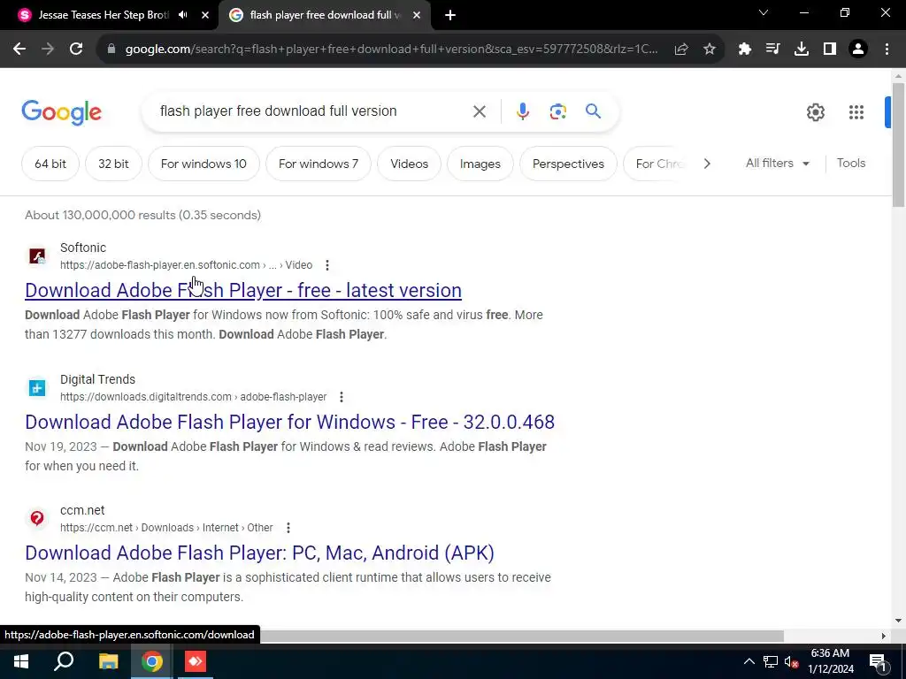Open the more options dots for Softonic result
This screenshot has height=679, width=906.
pos(327,265)
